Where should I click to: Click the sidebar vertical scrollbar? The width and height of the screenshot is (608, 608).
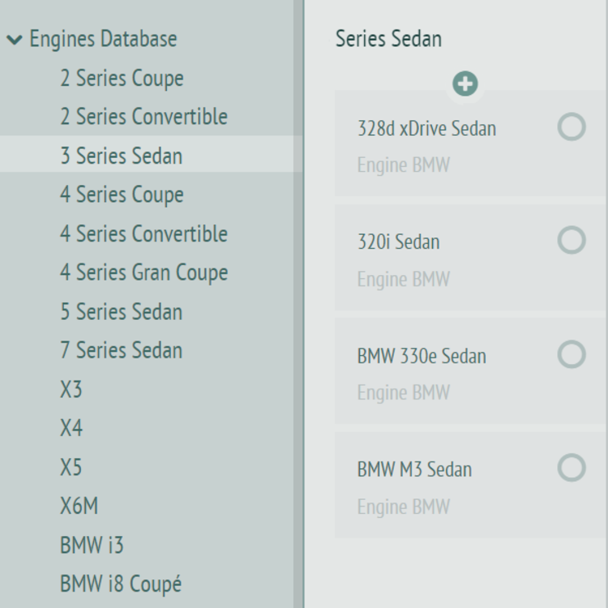pos(299,327)
